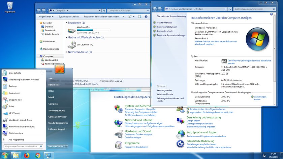Viewport: 283px width, 159px height.
Task: Open the Netzwerk und Internet category
Action: click(x=138, y=120)
